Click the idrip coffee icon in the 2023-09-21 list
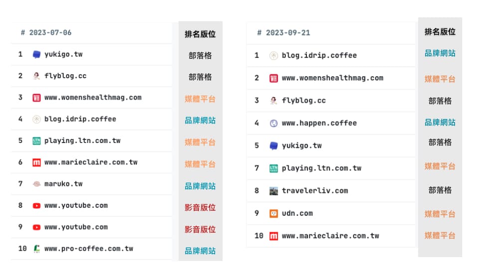The height and width of the screenshot is (277, 485). 273,55
